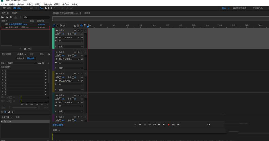Click delete preset trash icon

(43, 63)
